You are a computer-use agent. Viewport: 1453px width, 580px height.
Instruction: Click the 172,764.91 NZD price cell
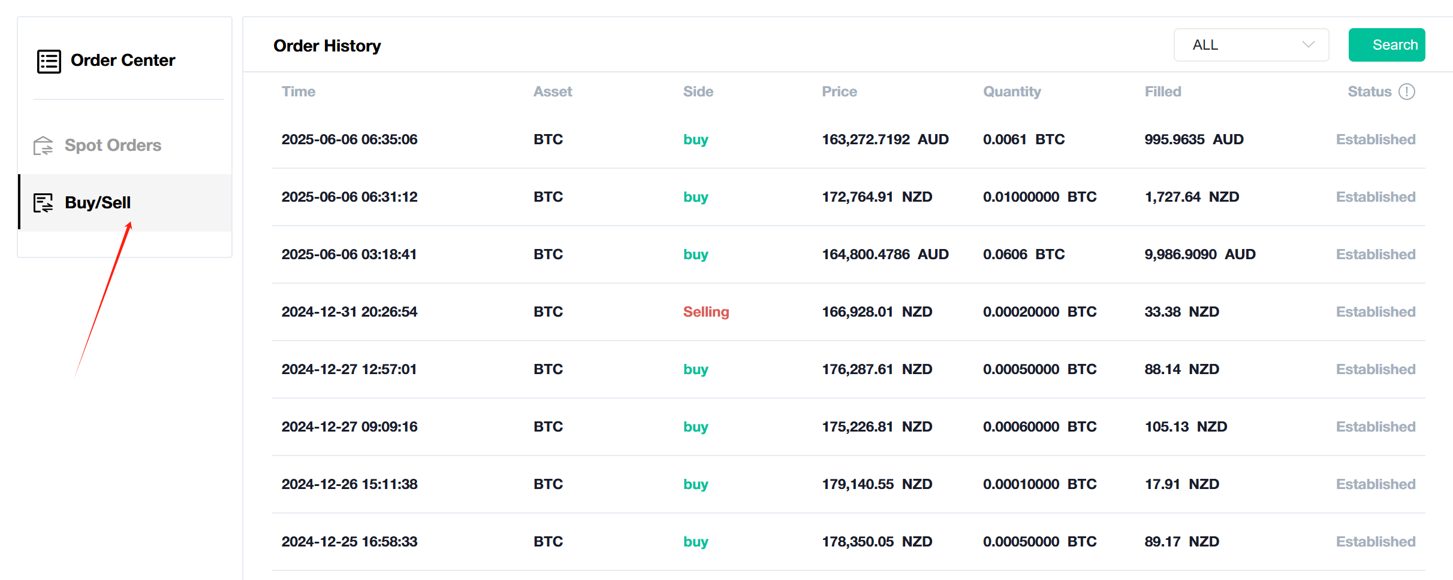pos(876,197)
